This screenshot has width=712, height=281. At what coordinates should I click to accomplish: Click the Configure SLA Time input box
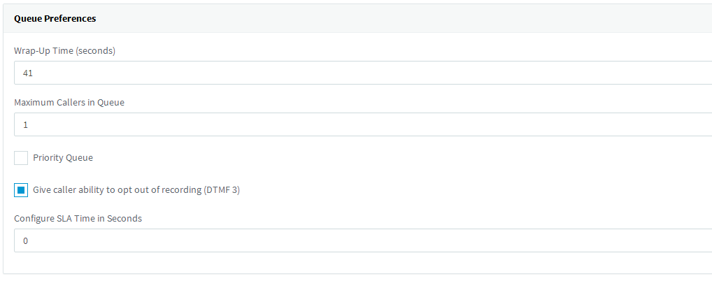363,240
